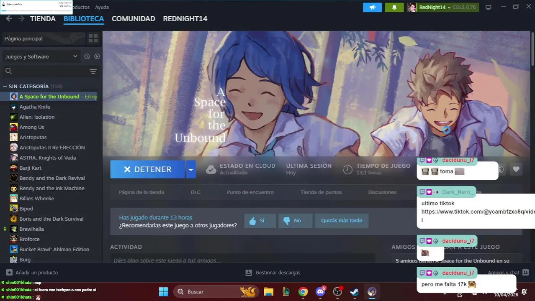This screenshot has height=301, width=535.
Task: Enter Big Picture mode via monitor icon
Action: [488, 8]
